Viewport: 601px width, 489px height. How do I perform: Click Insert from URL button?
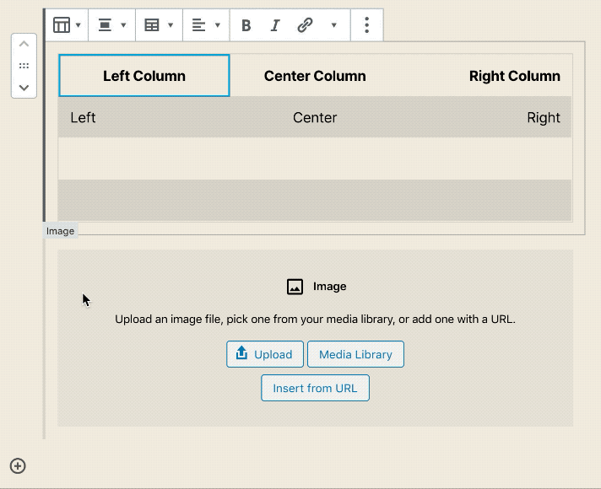point(315,388)
